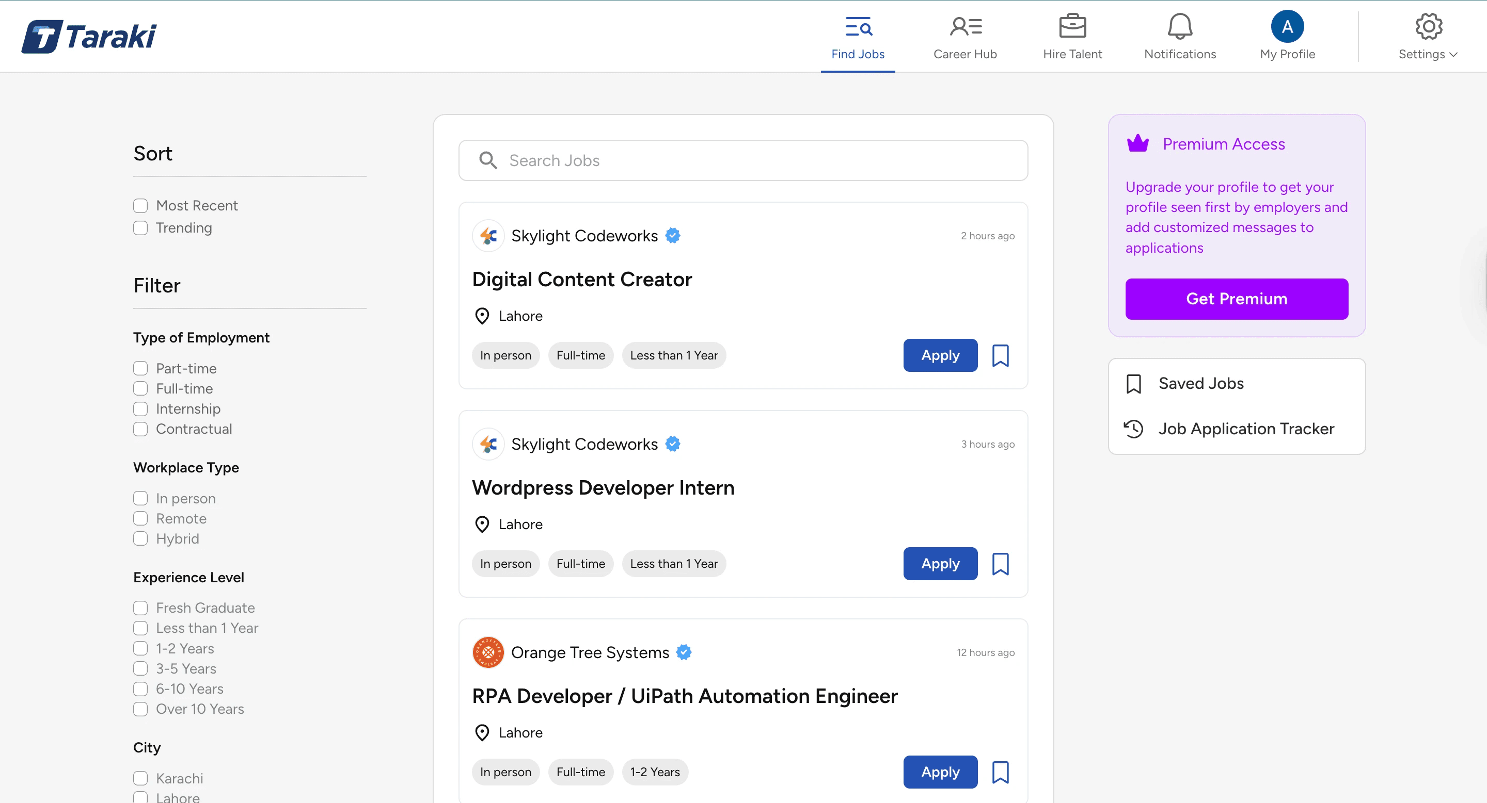This screenshot has width=1487, height=803.
Task: Check the Remote workplace filter
Action: [x=140, y=518]
